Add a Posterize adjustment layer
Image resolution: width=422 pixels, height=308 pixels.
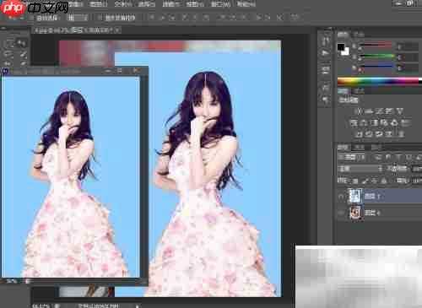point(369,134)
